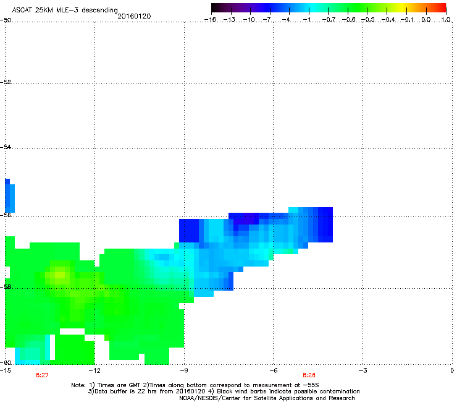The image size is (457, 402).
Task: Click the '-60' latitude axis label
Action: pos(6,362)
